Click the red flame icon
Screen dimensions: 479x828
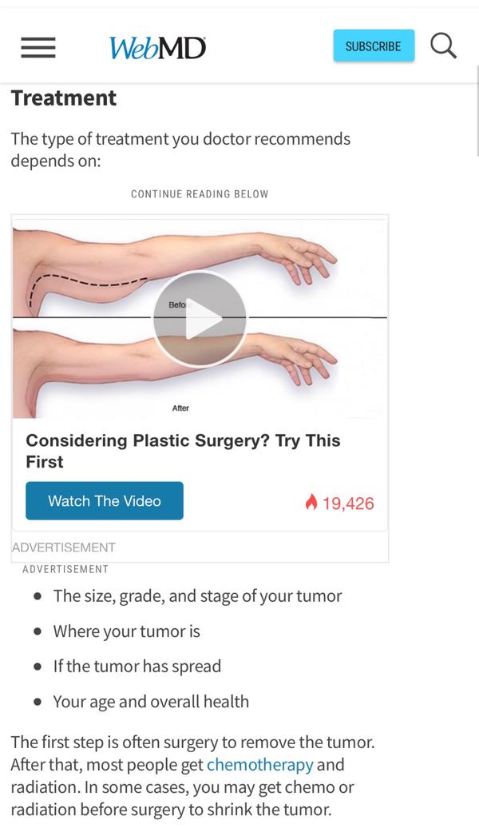(311, 502)
